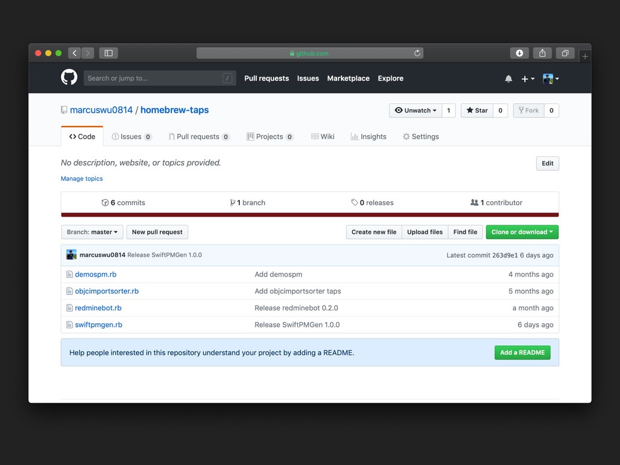The image size is (620, 465).
Task: Focus the Search or jump to field
Action: point(160,78)
